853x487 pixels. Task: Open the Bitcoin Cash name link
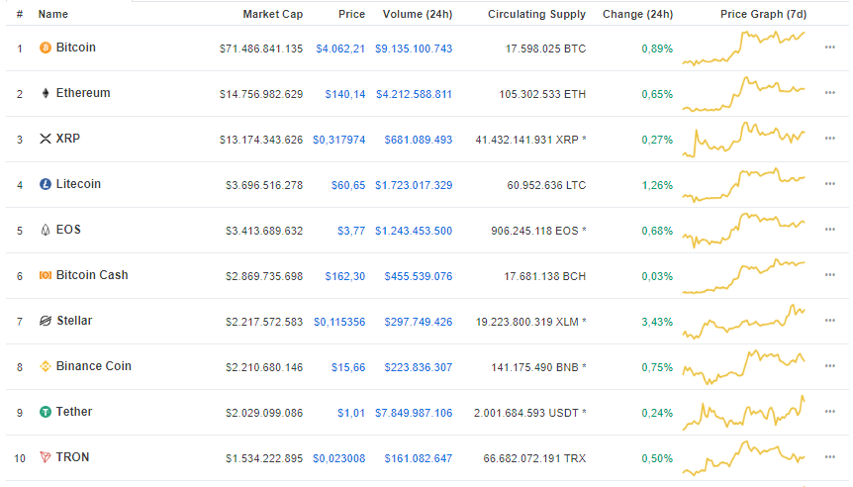click(x=92, y=275)
